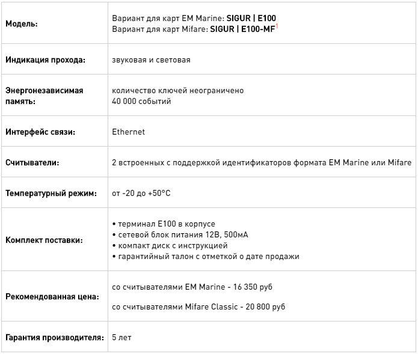Click the "звуковая и световая" value
This screenshot has height=354, width=418.
click(151, 60)
